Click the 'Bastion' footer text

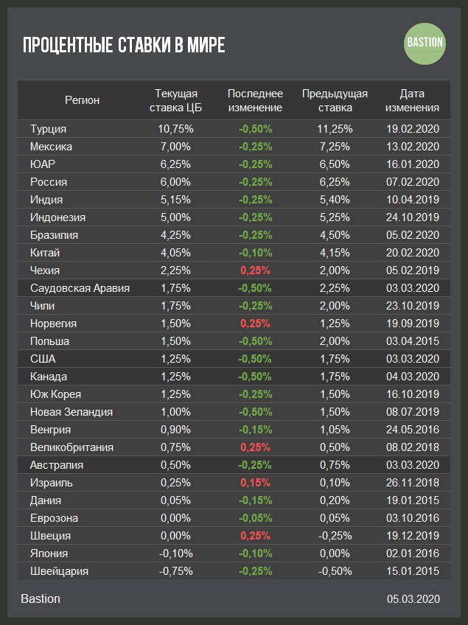tap(41, 598)
